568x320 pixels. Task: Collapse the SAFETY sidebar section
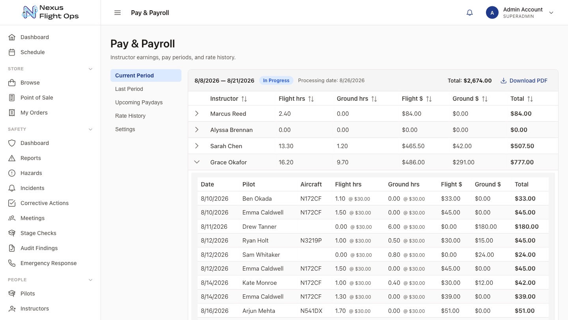click(90, 129)
